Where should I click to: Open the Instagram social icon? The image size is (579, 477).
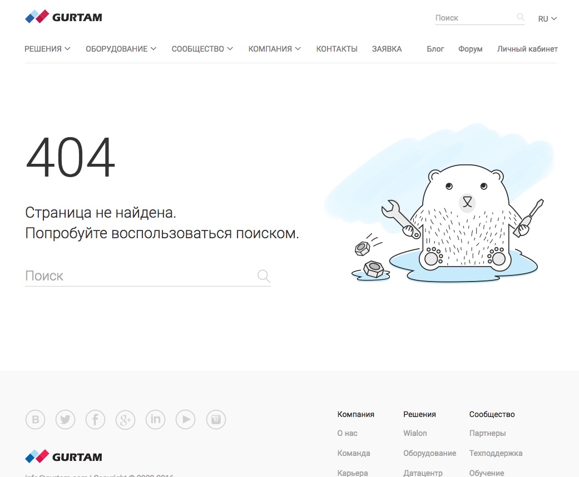click(216, 420)
